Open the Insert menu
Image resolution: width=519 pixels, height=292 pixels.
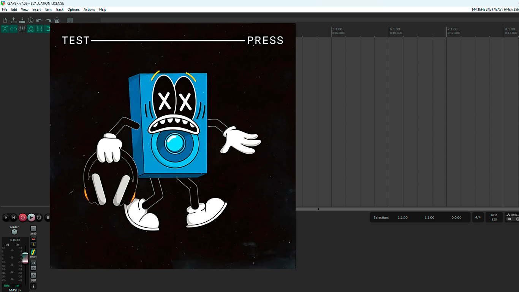click(x=36, y=10)
